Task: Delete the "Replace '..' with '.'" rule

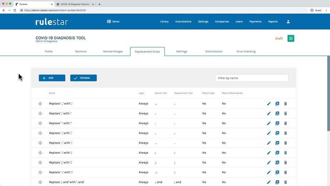Action: [x=285, y=113]
